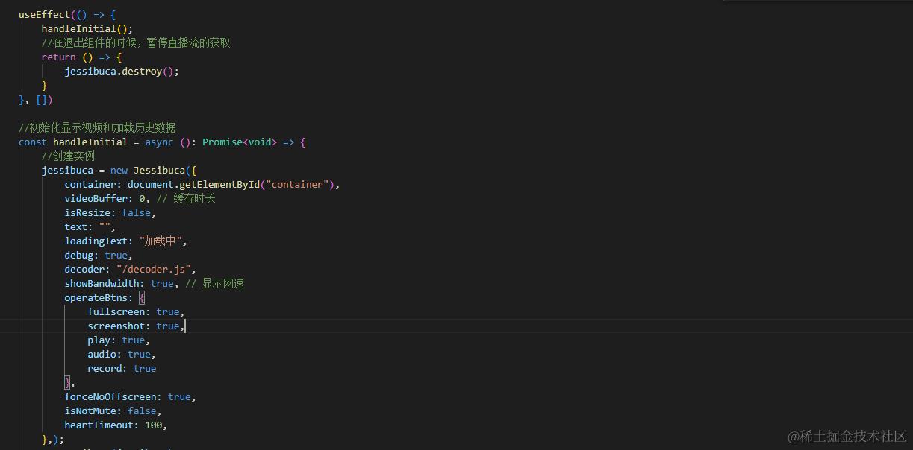Click the play option line
The image size is (913, 450).
pyautogui.click(x=119, y=340)
